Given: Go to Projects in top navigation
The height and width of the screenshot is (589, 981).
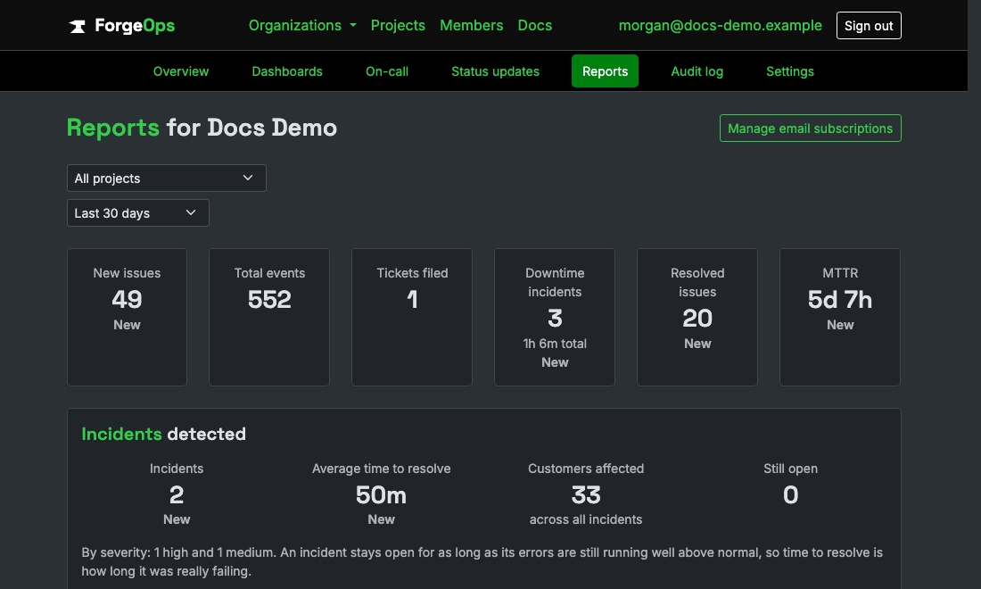Looking at the screenshot, I should (398, 26).
